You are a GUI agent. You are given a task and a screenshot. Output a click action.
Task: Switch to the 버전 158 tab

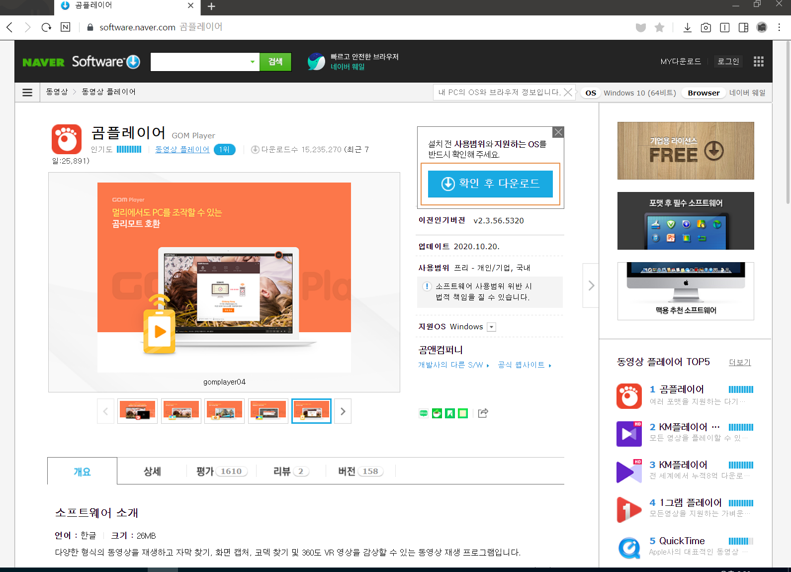click(x=360, y=471)
